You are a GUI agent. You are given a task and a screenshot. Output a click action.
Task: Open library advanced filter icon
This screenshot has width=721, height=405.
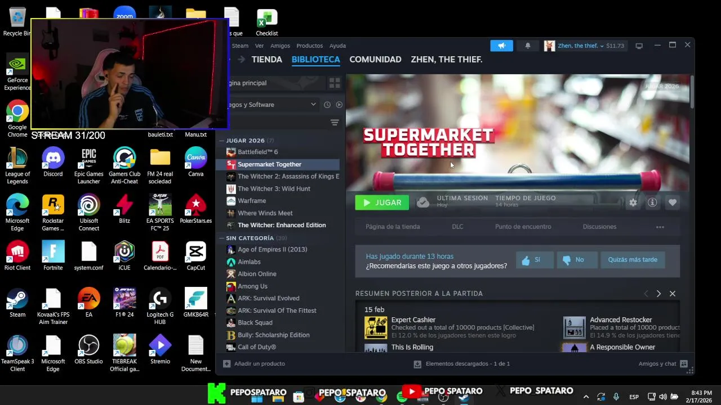click(335, 123)
